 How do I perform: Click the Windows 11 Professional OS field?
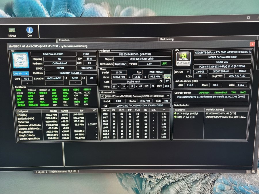pos(212,97)
